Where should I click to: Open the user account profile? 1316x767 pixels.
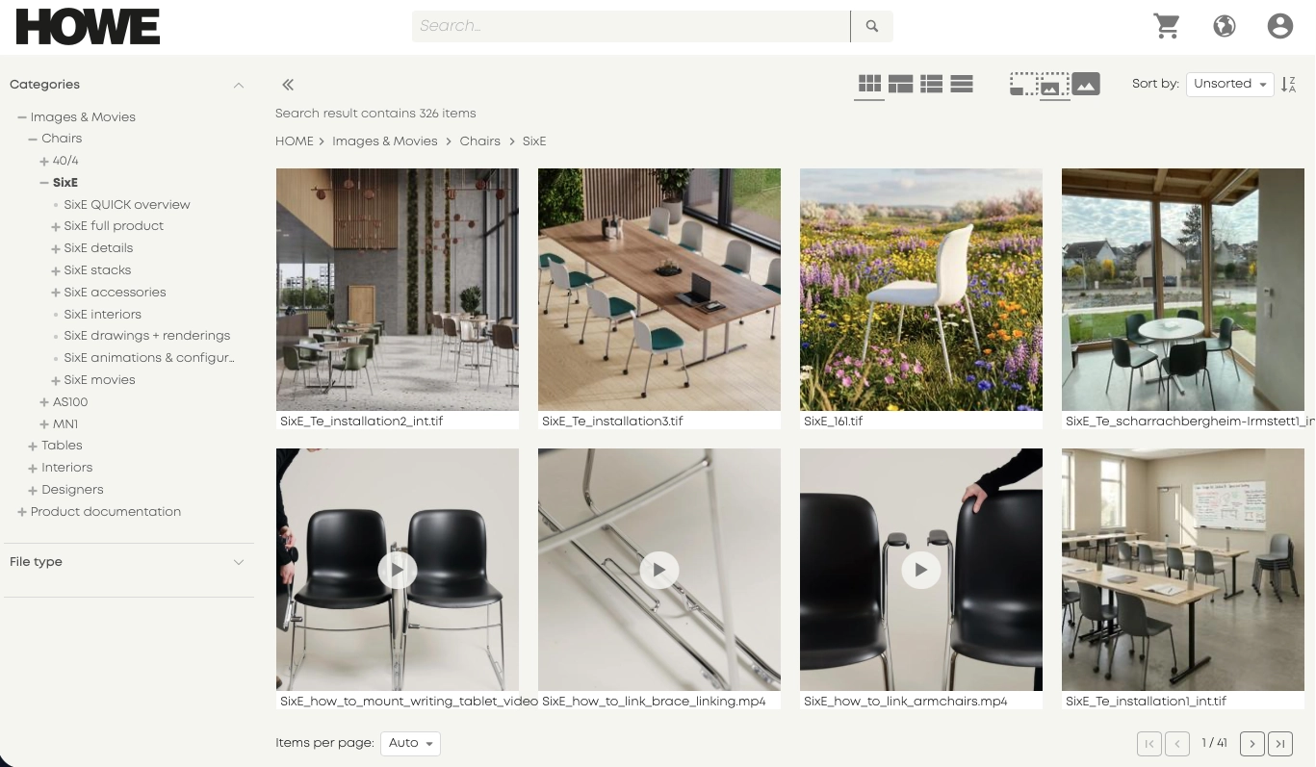(x=1280, y=26)
